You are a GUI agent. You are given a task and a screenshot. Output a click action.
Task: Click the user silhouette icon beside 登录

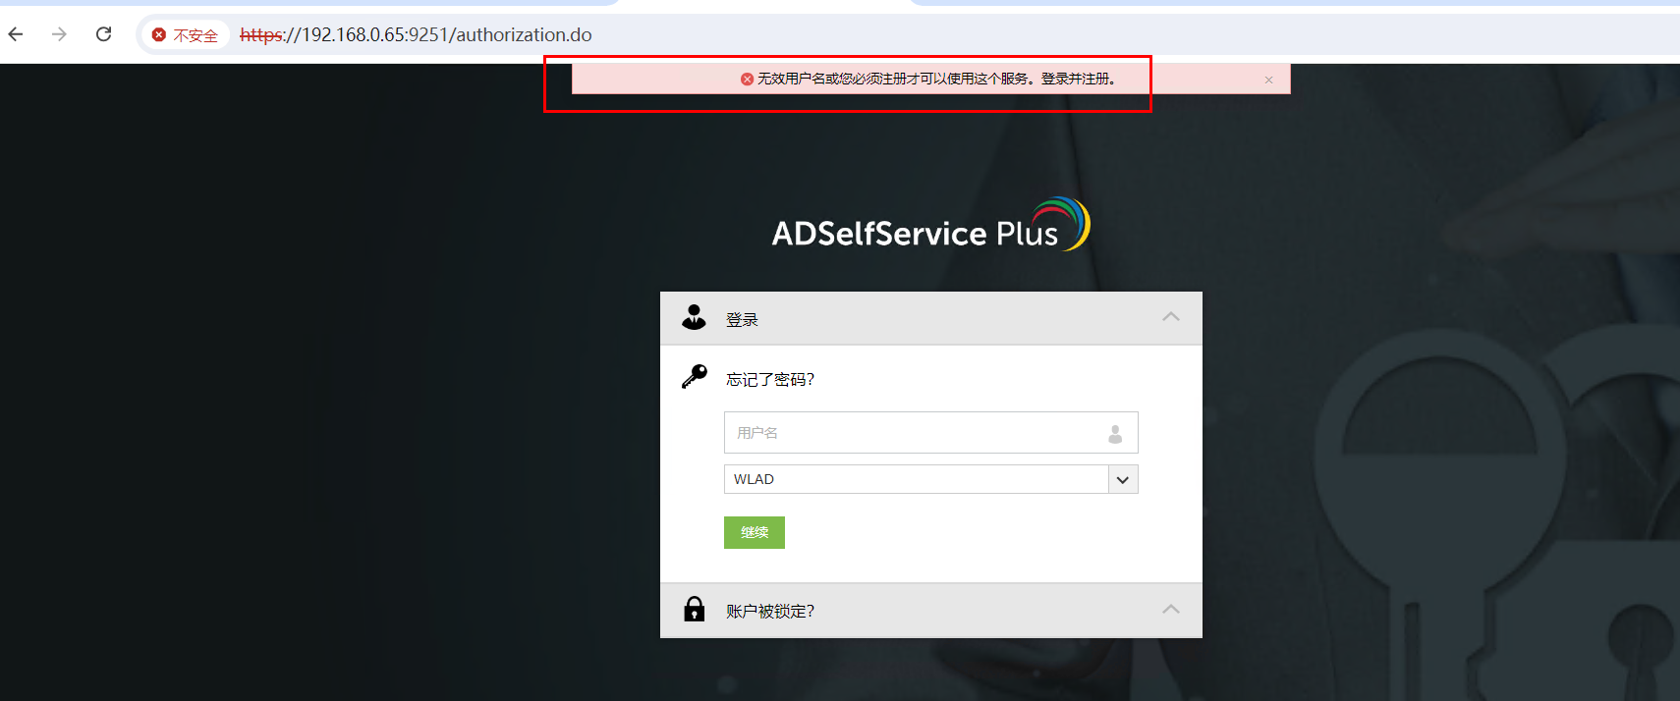click(x=694, y=317)
